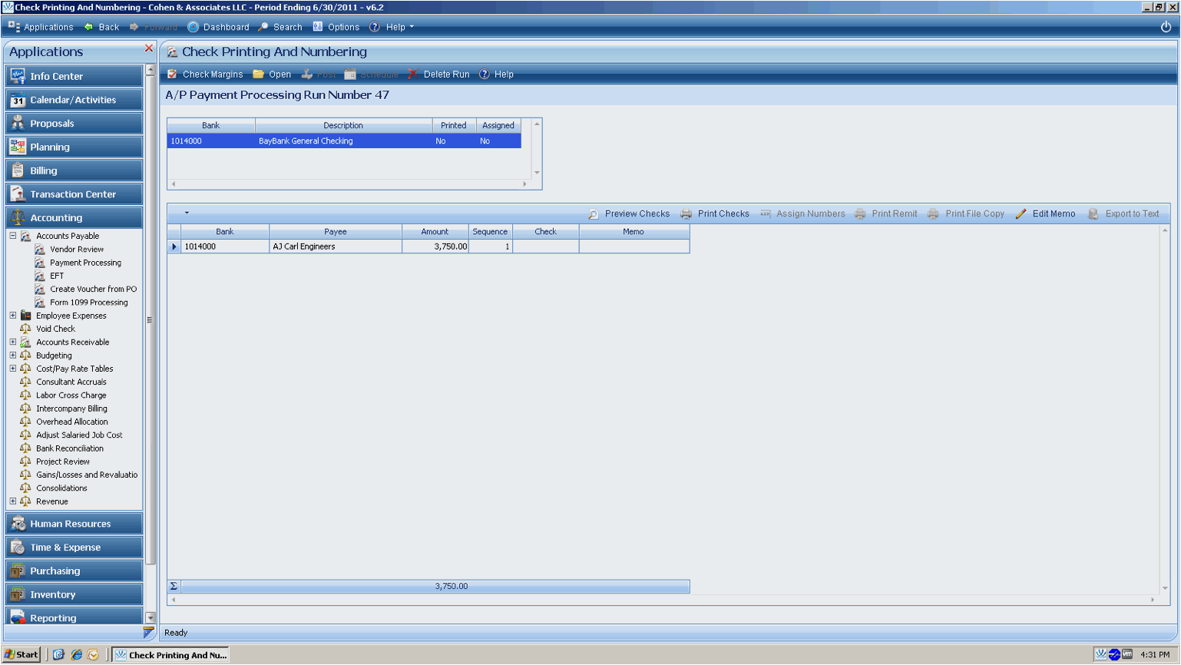
Task: Click the filter icon below Applications panel
Action: 148,632
